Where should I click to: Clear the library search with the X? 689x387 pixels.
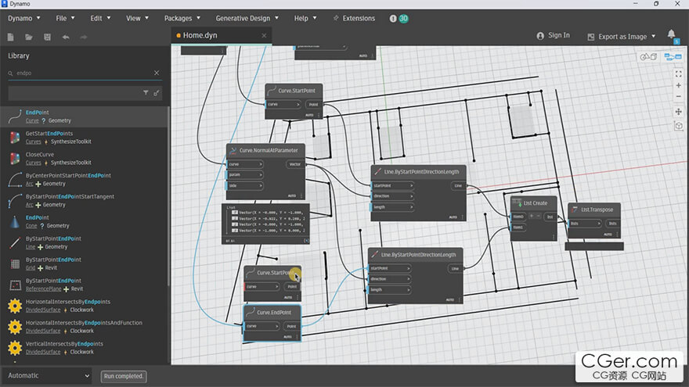click(157, 73)
